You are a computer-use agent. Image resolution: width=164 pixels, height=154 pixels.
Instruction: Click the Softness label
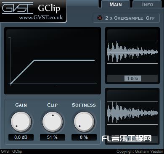[84, 105]
